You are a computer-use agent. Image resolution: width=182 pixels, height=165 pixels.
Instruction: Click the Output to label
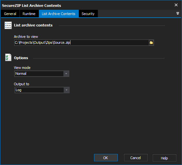(x=22, y=84)
